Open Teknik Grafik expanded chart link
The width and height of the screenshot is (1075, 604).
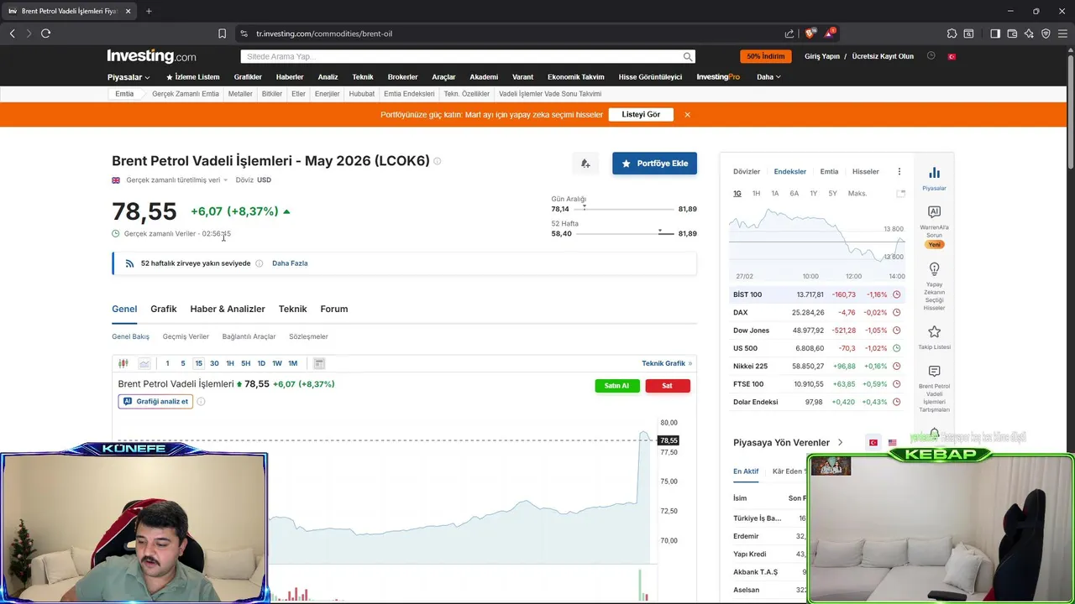(667, 363)
